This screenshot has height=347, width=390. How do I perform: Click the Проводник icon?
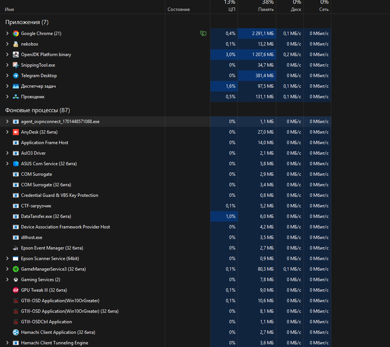point(16,97)
